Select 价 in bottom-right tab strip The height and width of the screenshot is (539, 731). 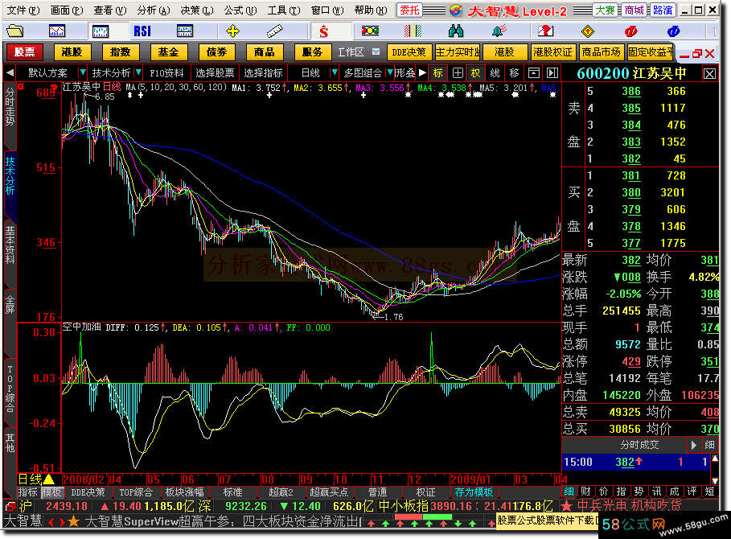603,492
